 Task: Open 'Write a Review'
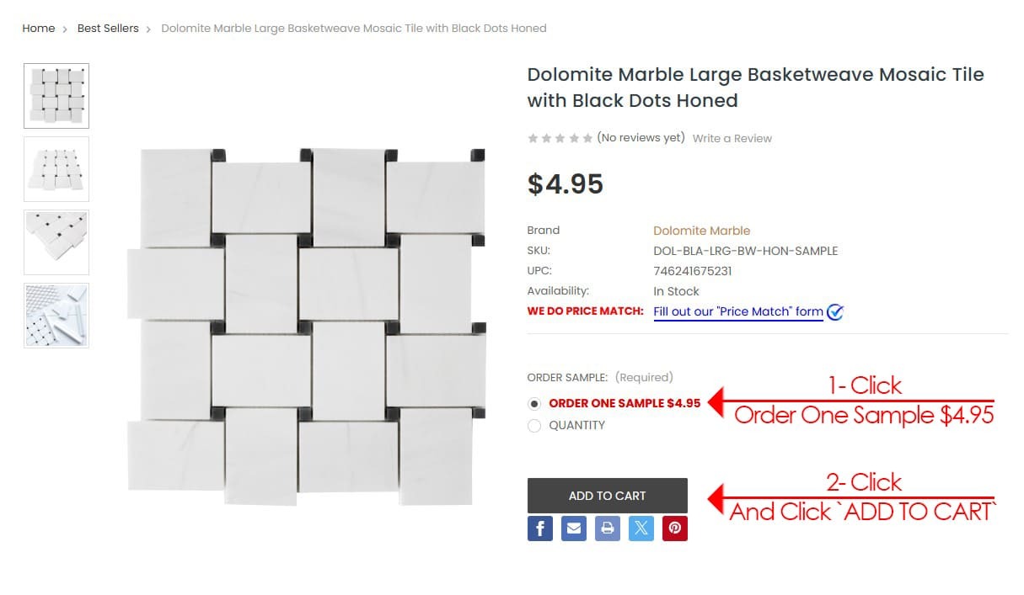[x=732, y=138]
